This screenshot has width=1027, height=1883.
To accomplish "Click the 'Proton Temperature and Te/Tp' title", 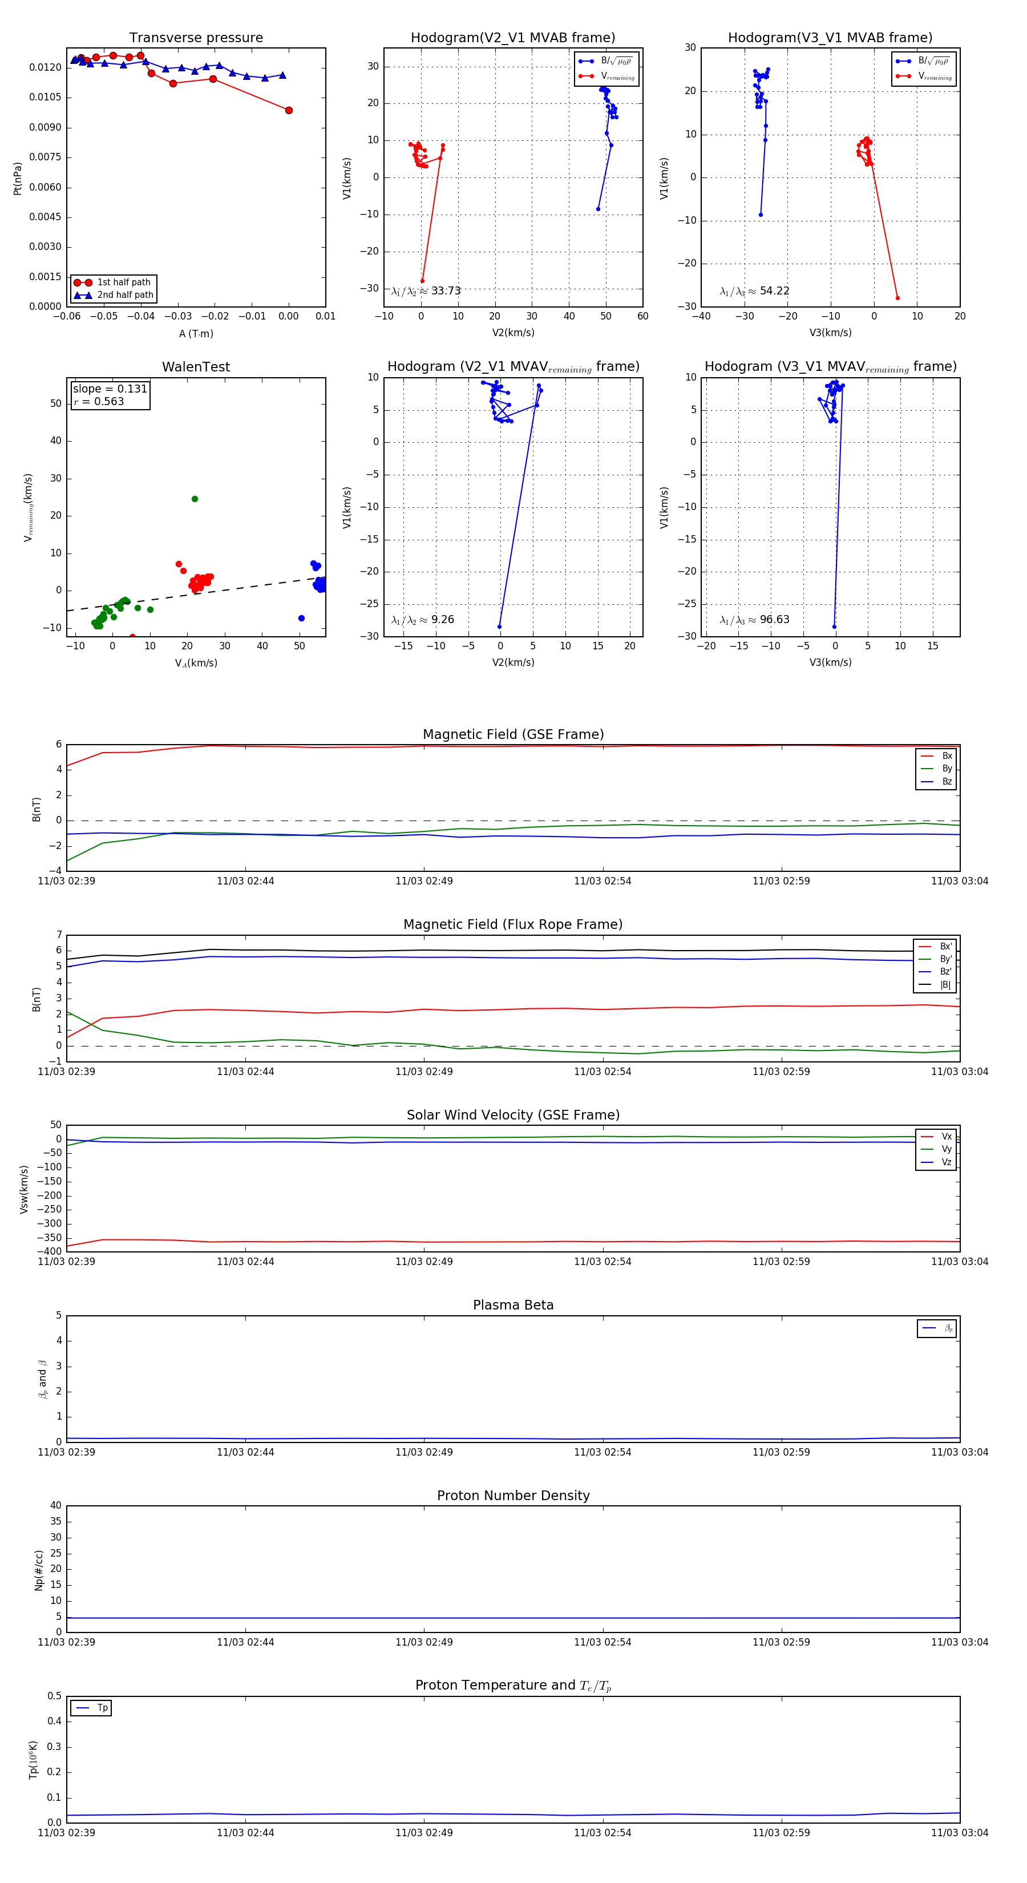I will pos(513,1686).
